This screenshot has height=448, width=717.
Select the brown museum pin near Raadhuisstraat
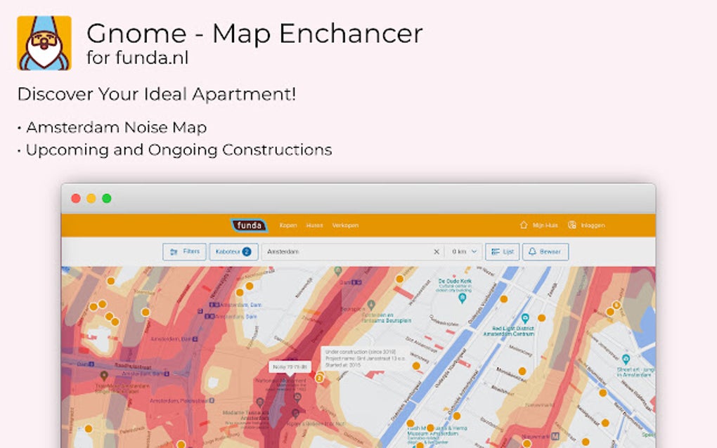tap(104, 376)
